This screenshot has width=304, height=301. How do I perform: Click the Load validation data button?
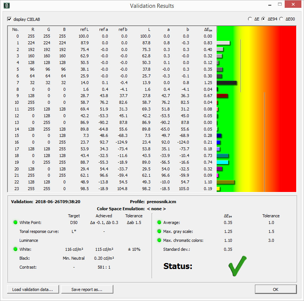click(32, 289)
